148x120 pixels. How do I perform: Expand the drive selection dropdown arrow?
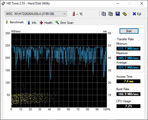65,14
